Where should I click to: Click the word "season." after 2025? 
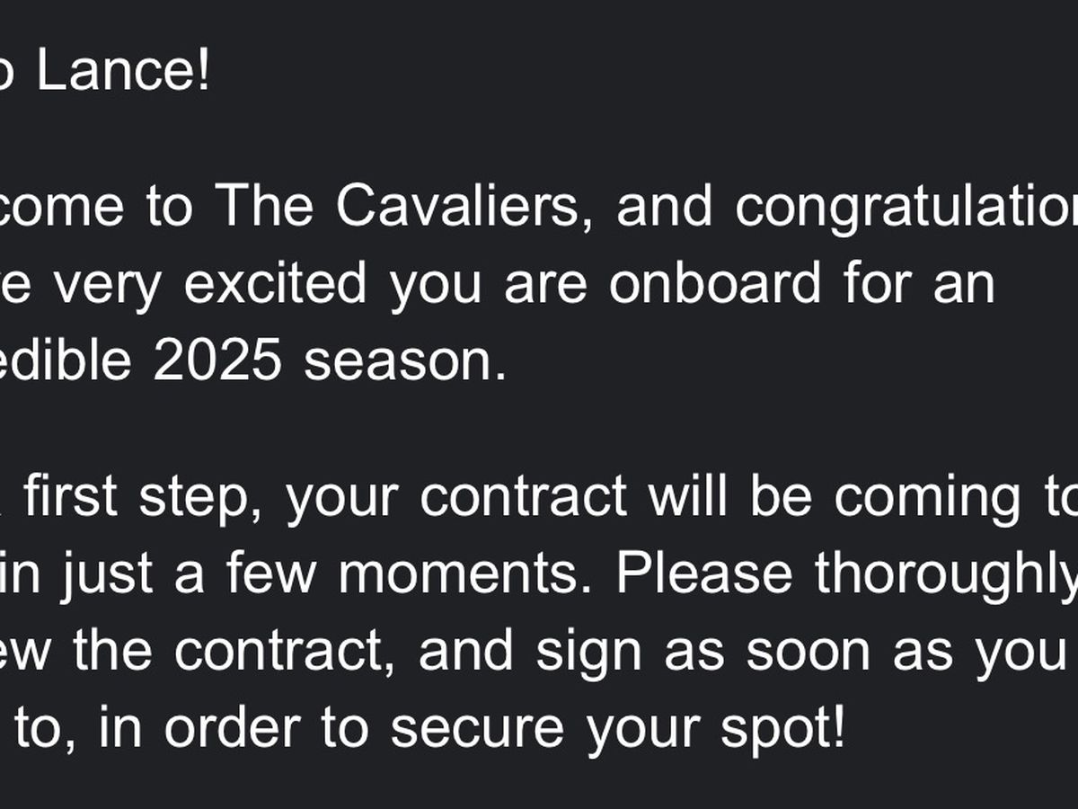pyautogui.click(x=405, y=362)
